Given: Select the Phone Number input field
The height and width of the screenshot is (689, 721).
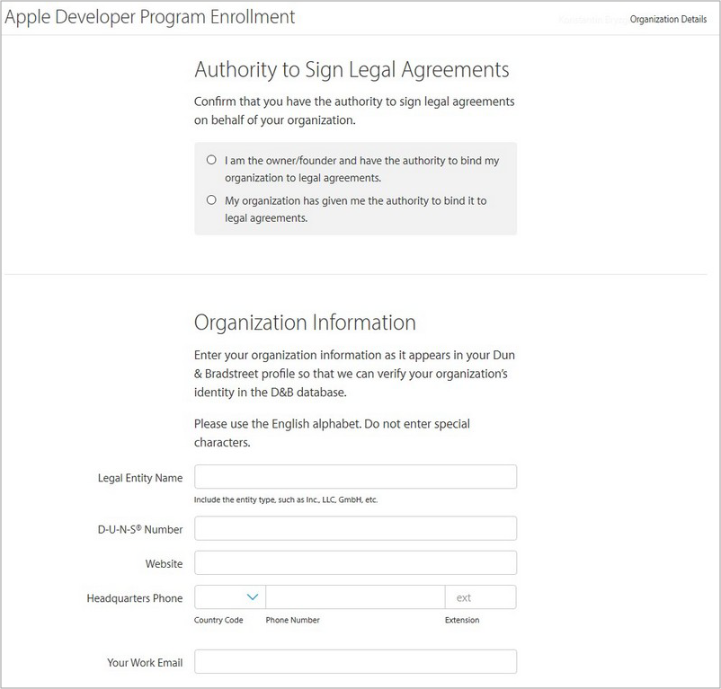Looking at the screenshot, I should click(354, 596).
